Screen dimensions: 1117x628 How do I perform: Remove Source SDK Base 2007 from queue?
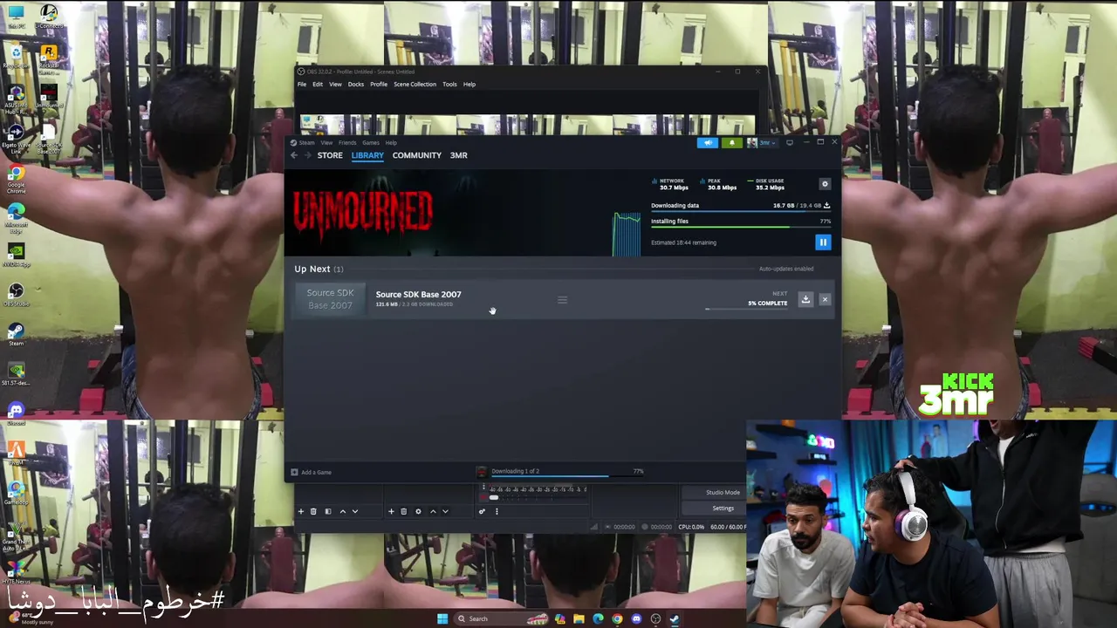pyautogui.click(x=825, y=299)
